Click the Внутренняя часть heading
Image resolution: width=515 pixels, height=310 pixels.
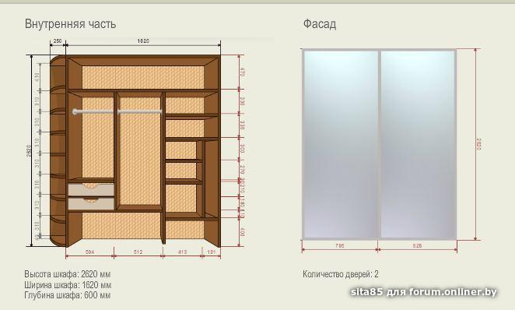[x=70, y=24]
